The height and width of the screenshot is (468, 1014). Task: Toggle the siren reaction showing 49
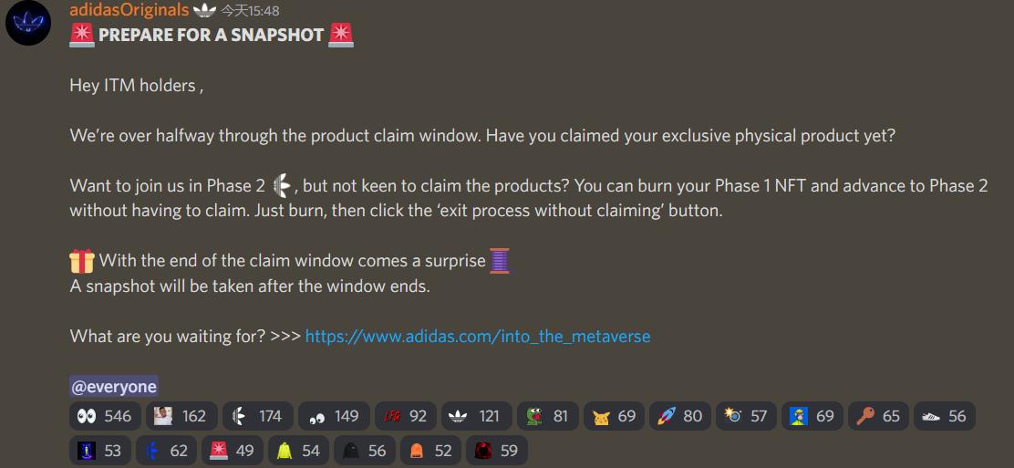pos(233,450)
